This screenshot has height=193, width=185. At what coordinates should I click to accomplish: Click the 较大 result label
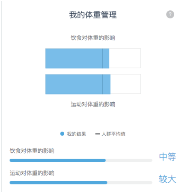(x=167, y=179)
